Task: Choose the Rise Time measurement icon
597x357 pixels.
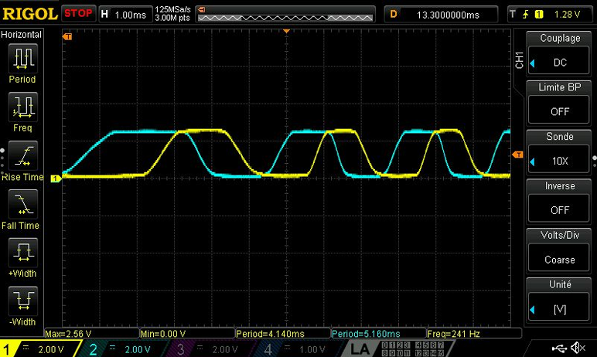Action: (22, 155)
